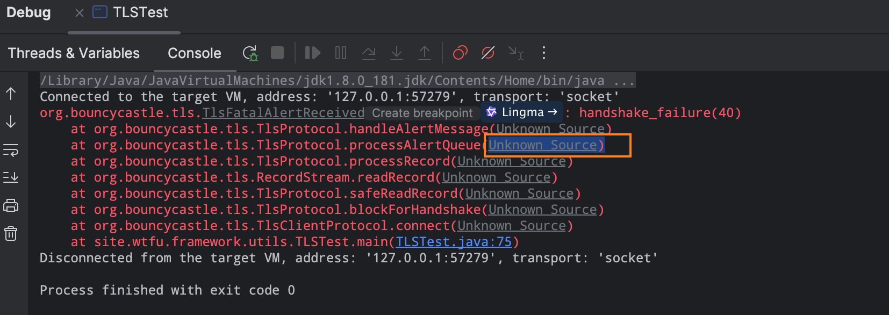Image resolution: width=889 pixels, height=315 pixels.
Task: Open View Breakpoints dialog
Action: (x=460, y=53)
